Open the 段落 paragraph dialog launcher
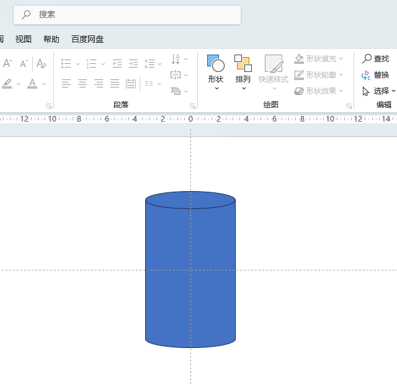This screenshot has height=384, width=397. pos(193,106)
